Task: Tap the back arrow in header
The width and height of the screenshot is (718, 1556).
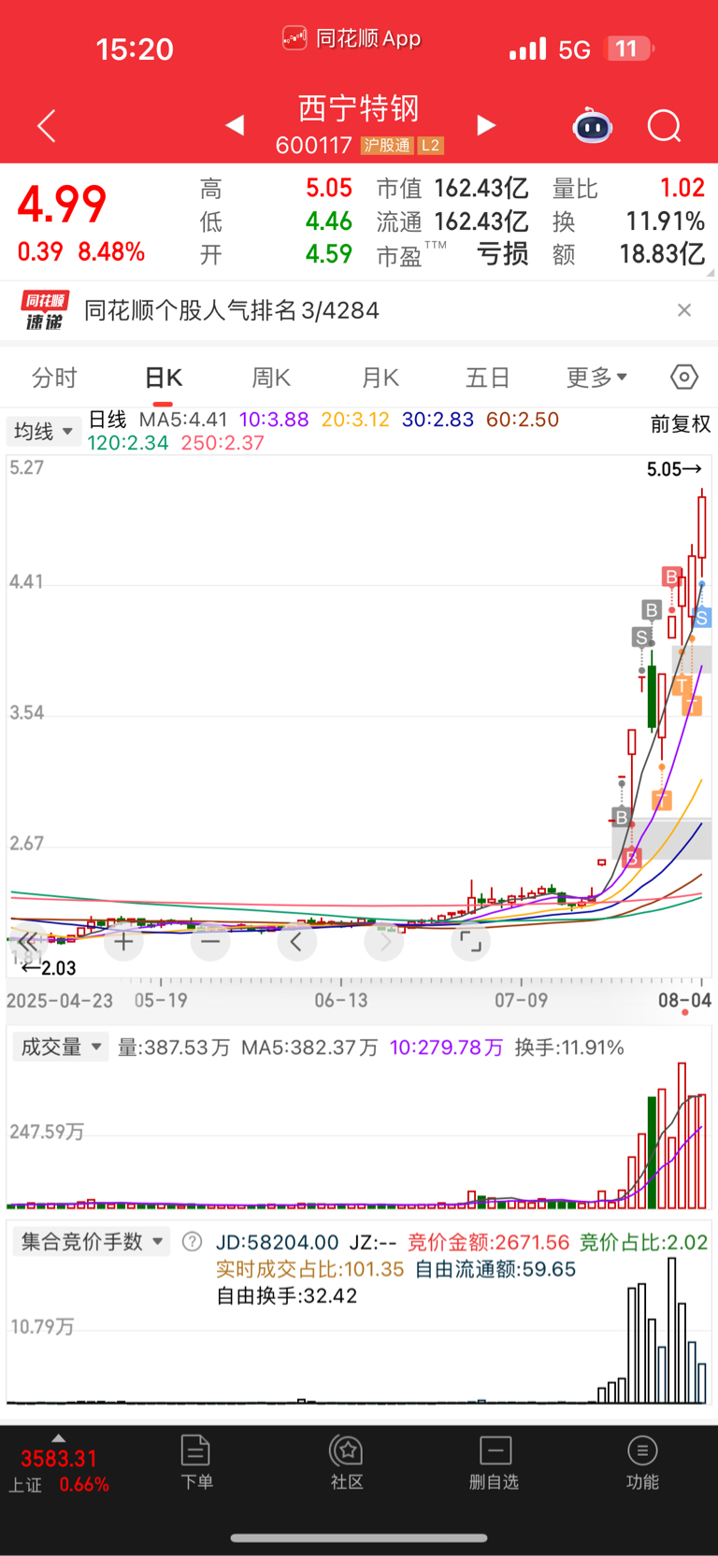Action: tap(47, 126)
